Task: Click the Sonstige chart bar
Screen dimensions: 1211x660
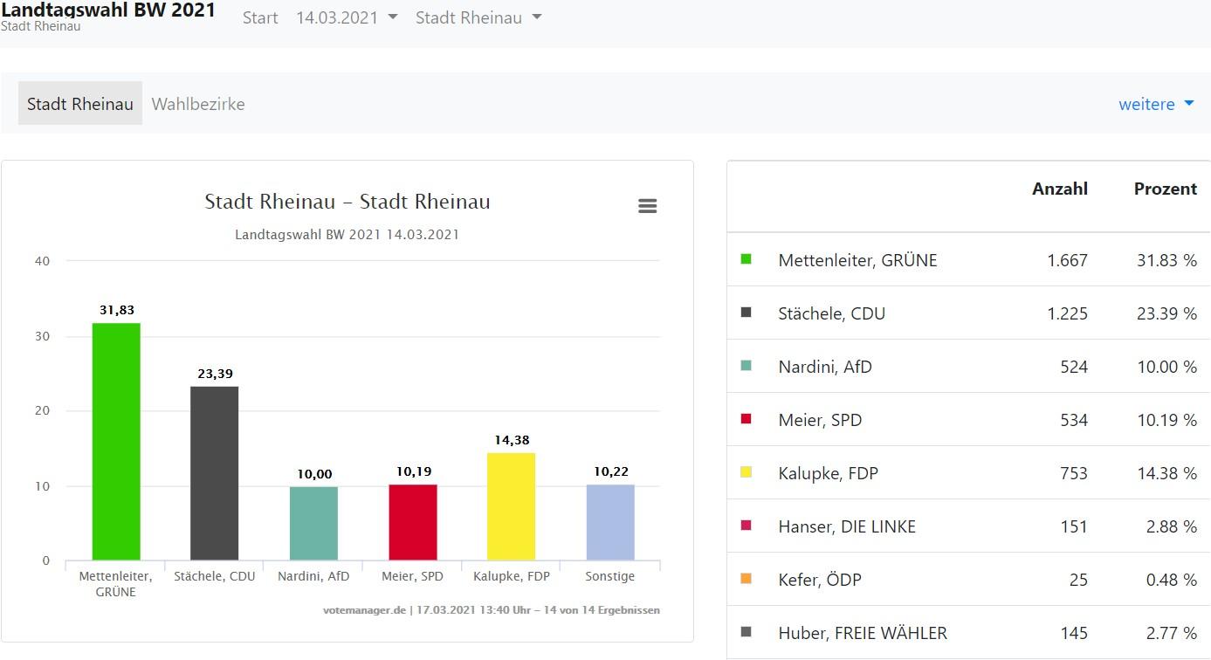Action: point(610,519)
